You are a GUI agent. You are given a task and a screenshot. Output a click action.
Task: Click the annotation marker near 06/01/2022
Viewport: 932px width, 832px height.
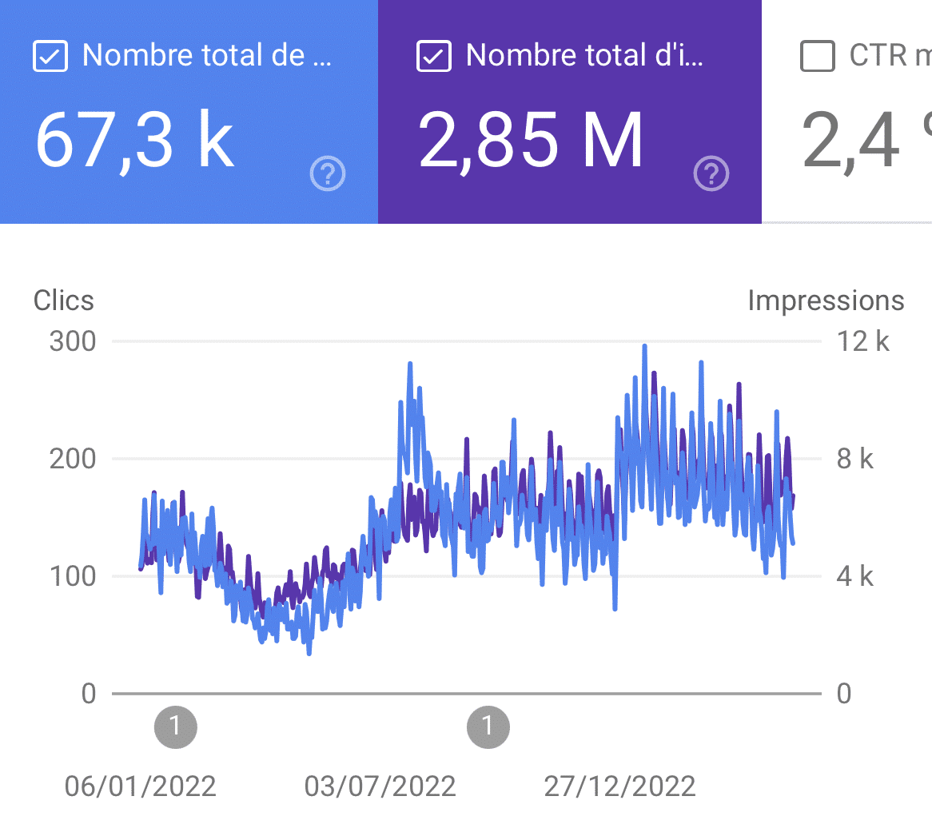175,727
